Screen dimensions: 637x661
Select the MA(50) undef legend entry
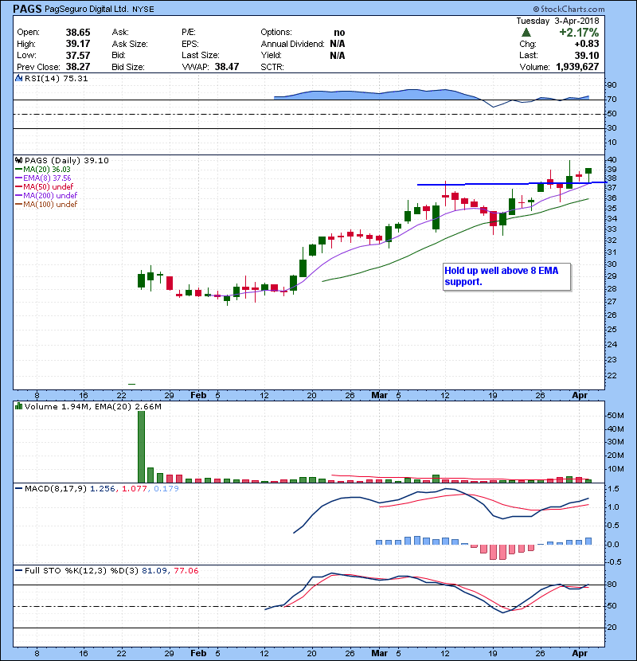click(x=45, y=186)
